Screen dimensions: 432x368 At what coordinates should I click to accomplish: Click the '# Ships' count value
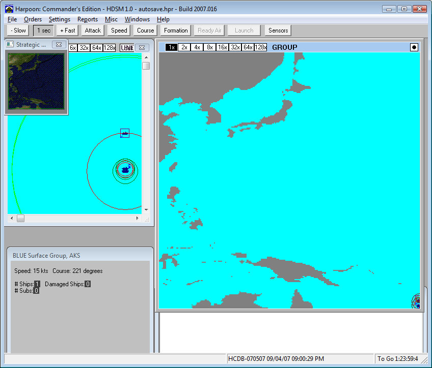point(37,284)
